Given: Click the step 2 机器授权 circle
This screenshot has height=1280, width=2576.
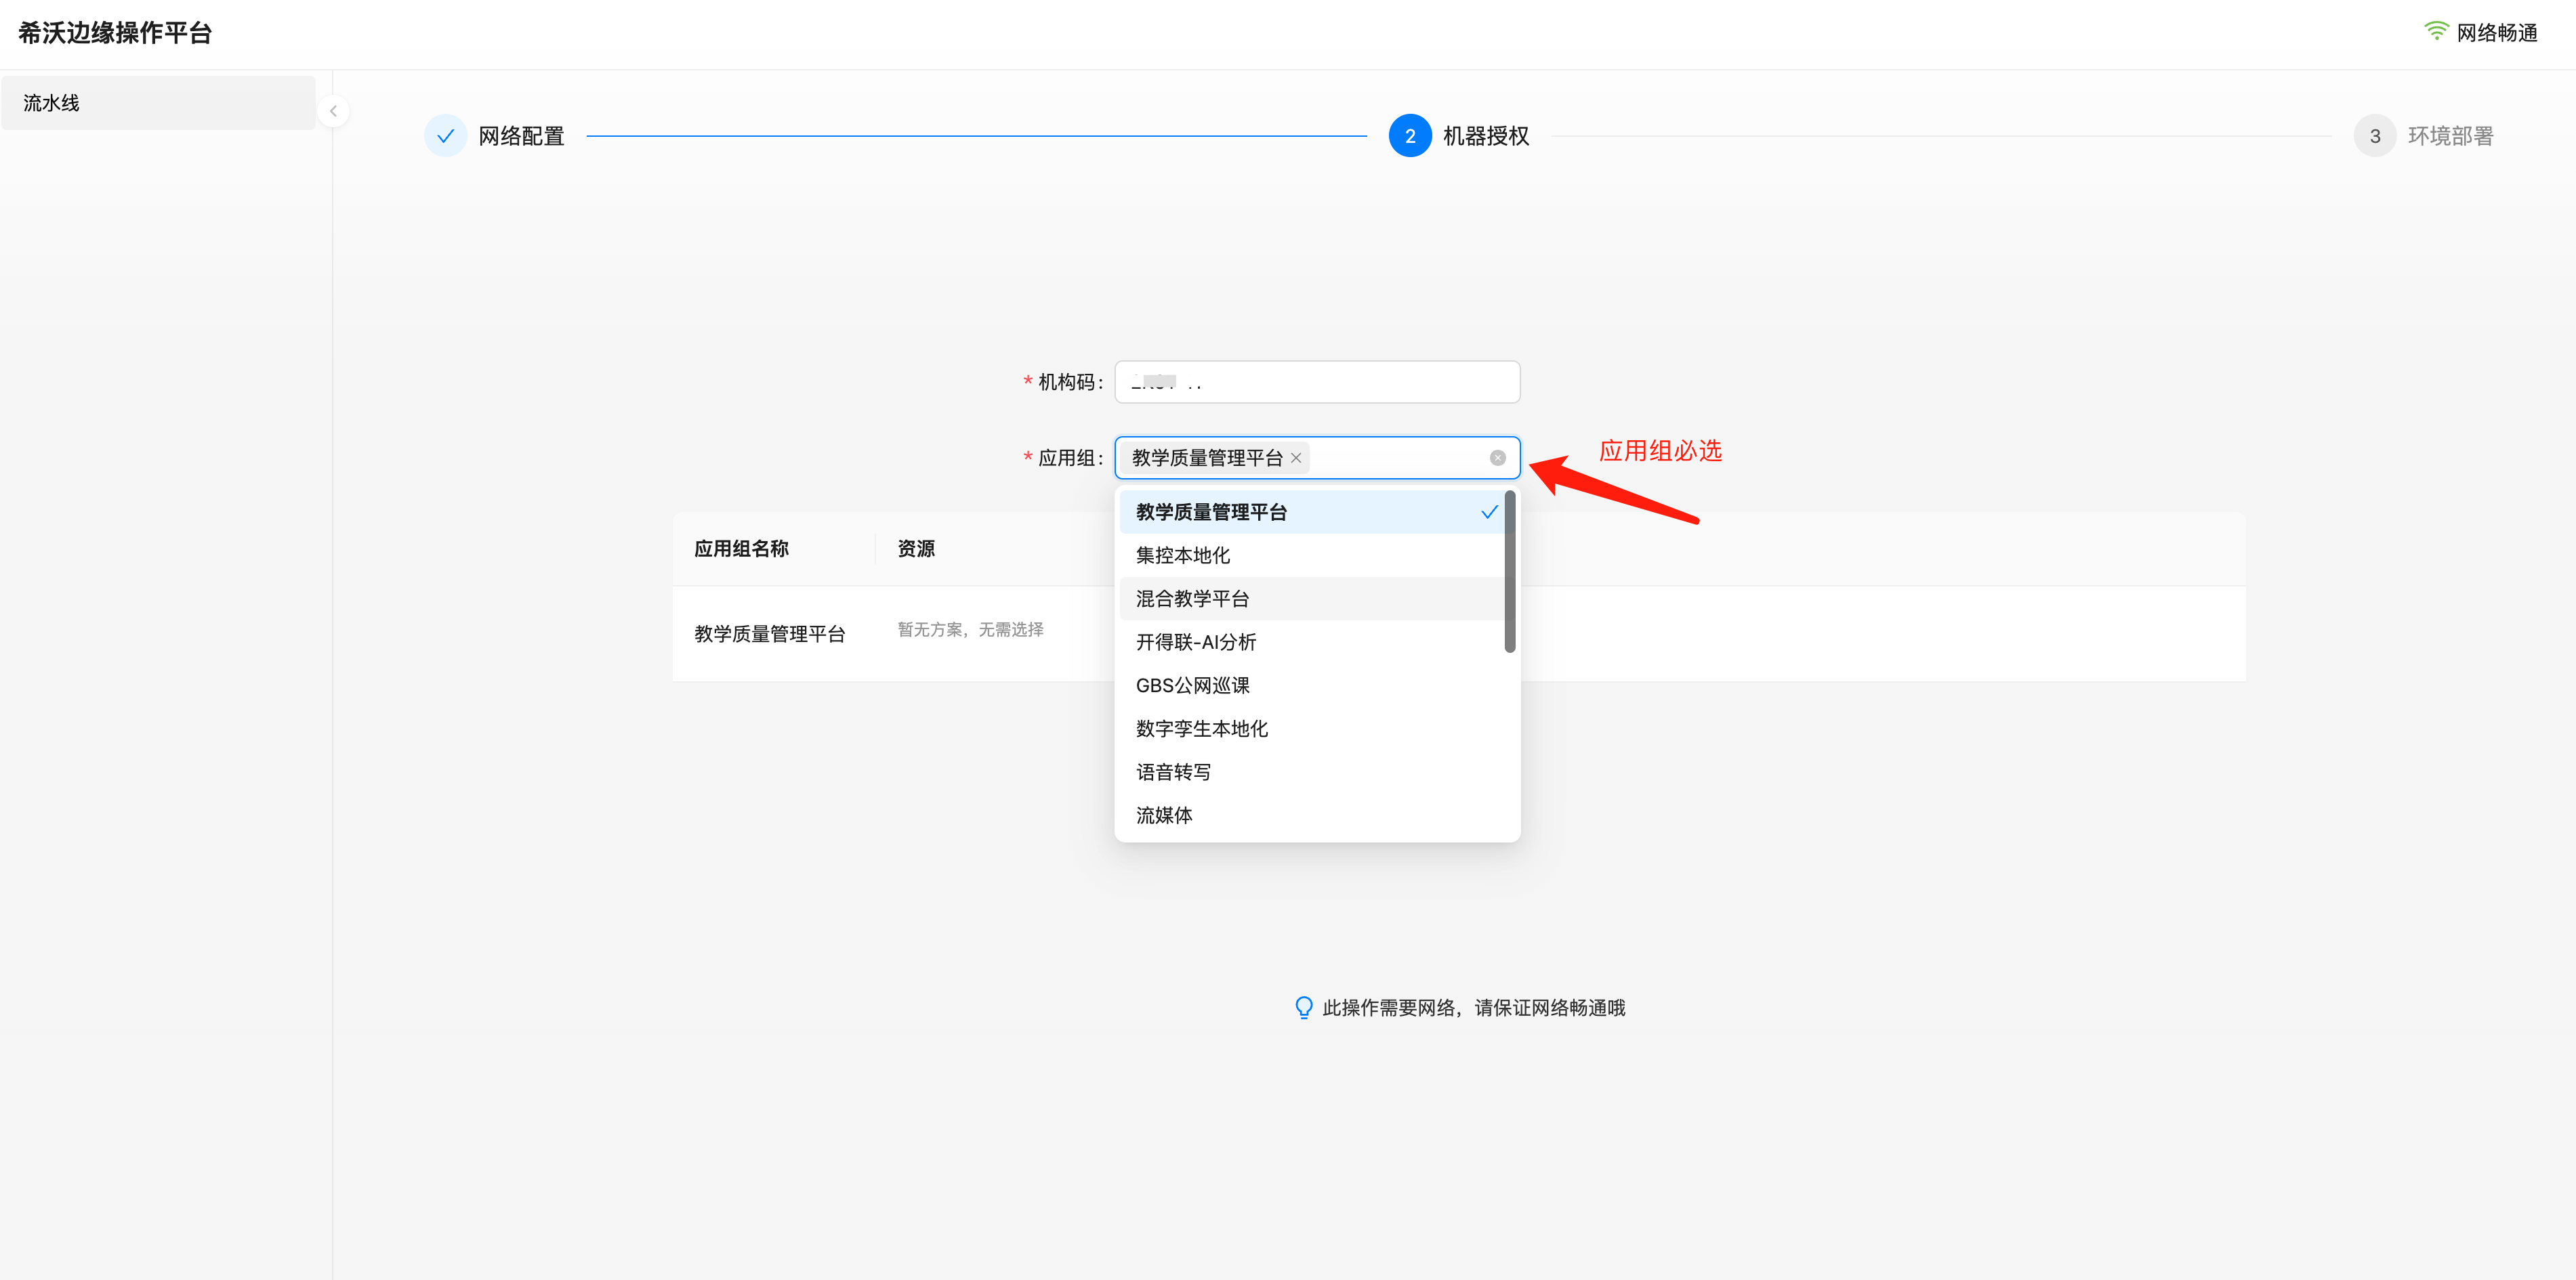Looking at the screenshot, I should pyautogui.click(x=1409, y=136).
